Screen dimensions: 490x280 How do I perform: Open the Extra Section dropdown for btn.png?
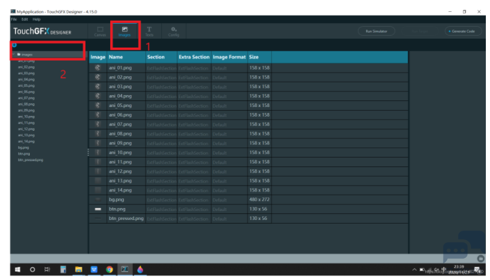click(x=194, y=209)
